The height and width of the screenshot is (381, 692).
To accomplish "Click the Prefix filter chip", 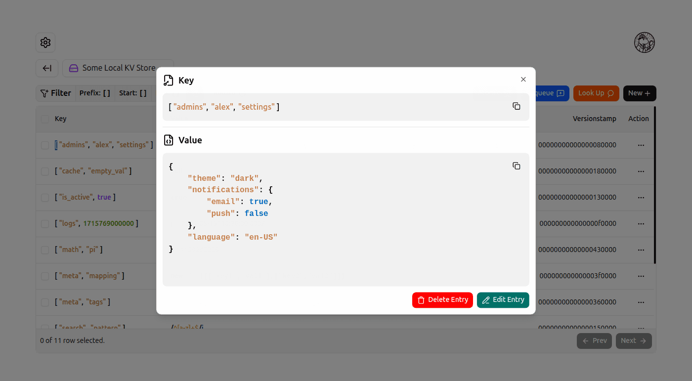I will [94, 93].
